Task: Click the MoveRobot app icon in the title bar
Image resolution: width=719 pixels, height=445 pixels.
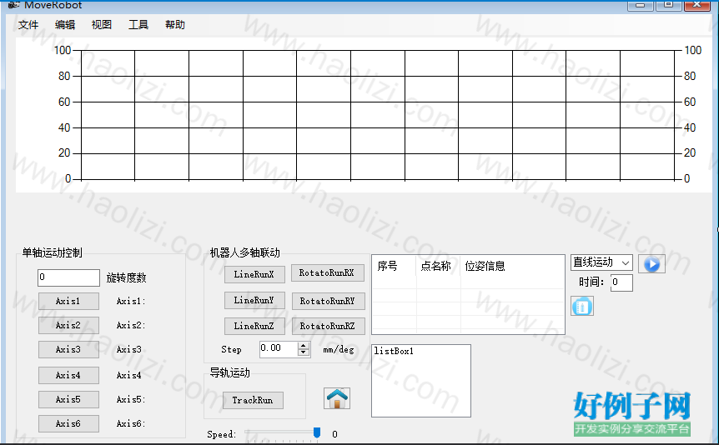Action: point(13,4)
